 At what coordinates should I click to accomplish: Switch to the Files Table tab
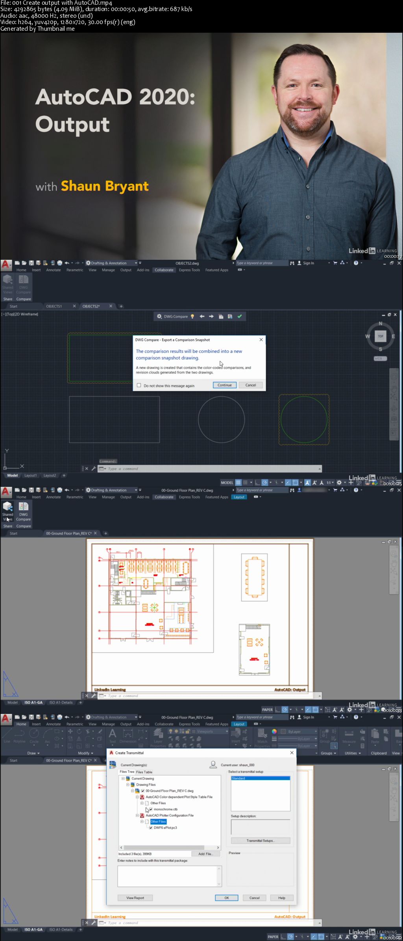(144, 772)
